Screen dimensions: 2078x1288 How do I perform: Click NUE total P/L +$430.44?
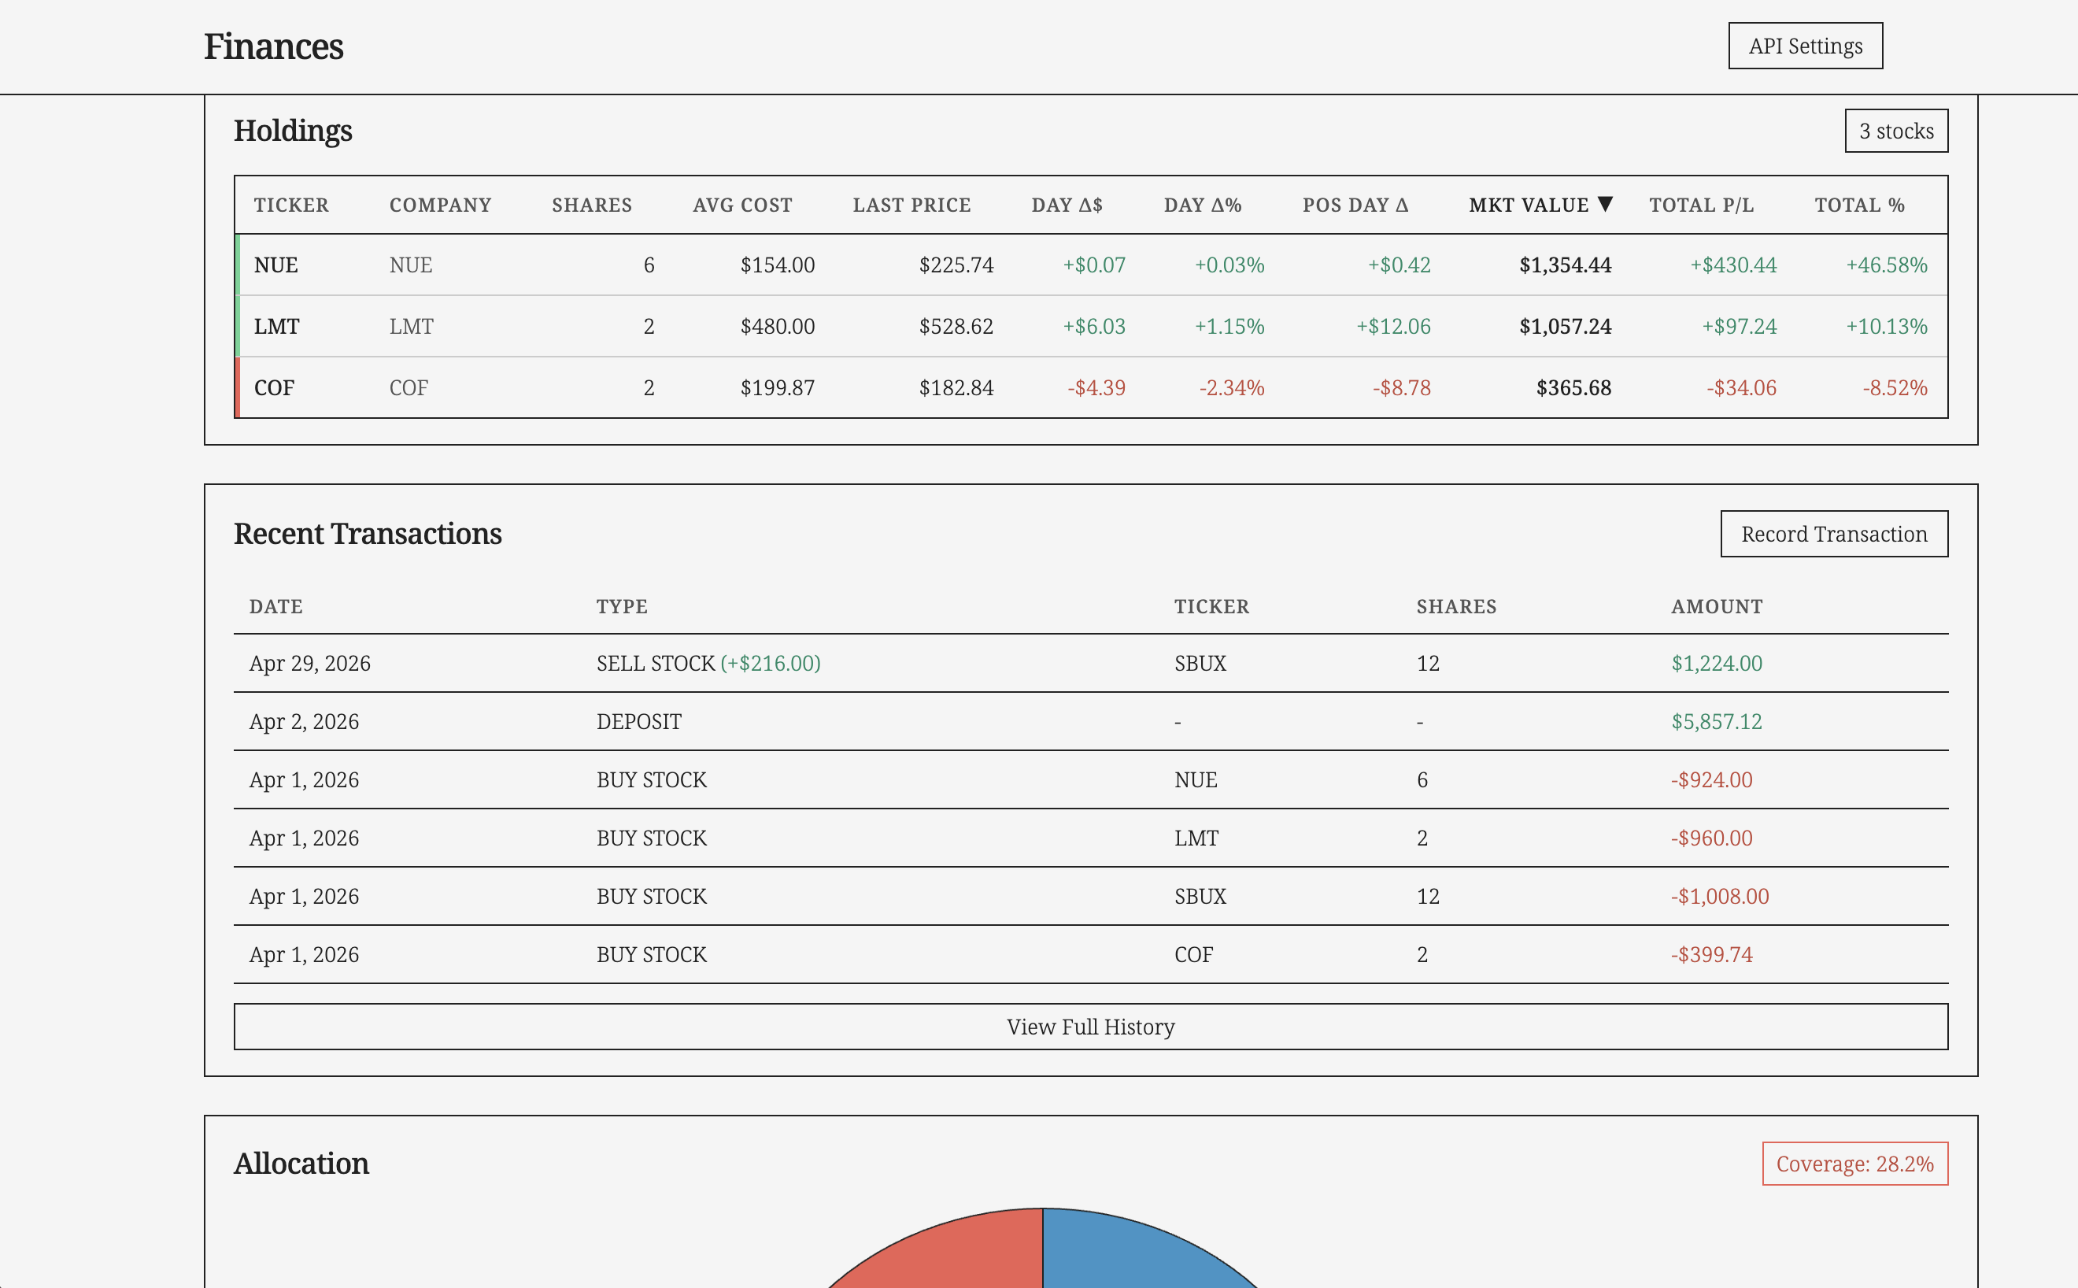click(1734, 265)
